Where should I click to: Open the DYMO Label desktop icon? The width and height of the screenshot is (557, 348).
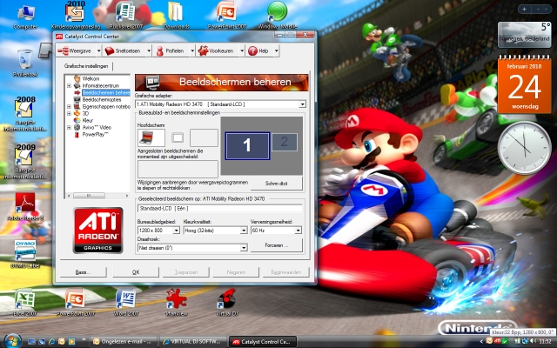pyautogui.click(x=25, y=254)
